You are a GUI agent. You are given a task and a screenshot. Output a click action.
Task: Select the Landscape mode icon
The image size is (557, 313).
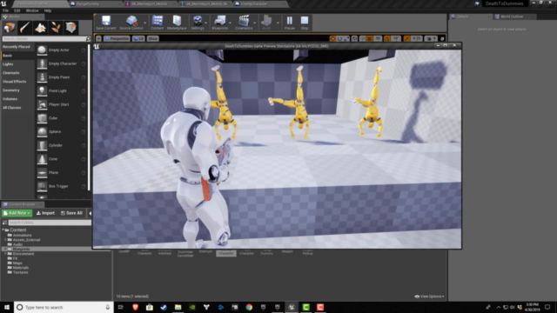[40, 28]
